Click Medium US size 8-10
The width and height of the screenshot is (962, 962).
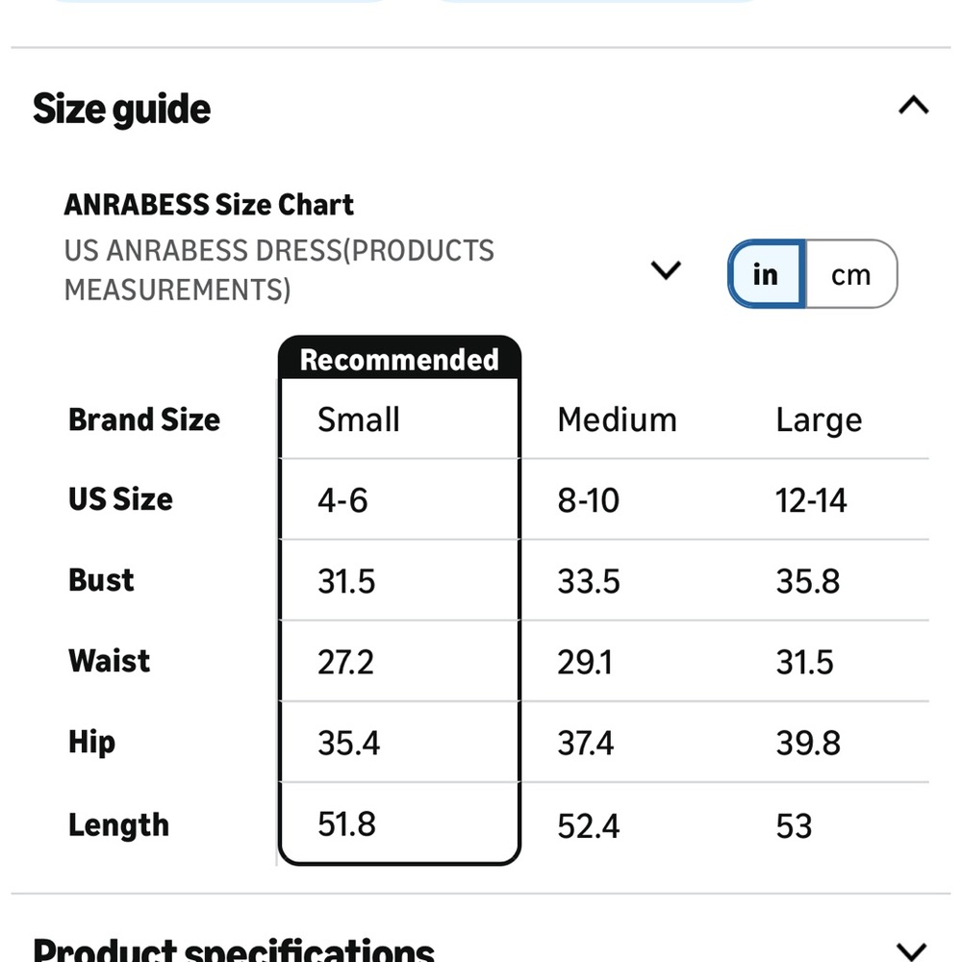pyautogui.click(x=588, y=500)
